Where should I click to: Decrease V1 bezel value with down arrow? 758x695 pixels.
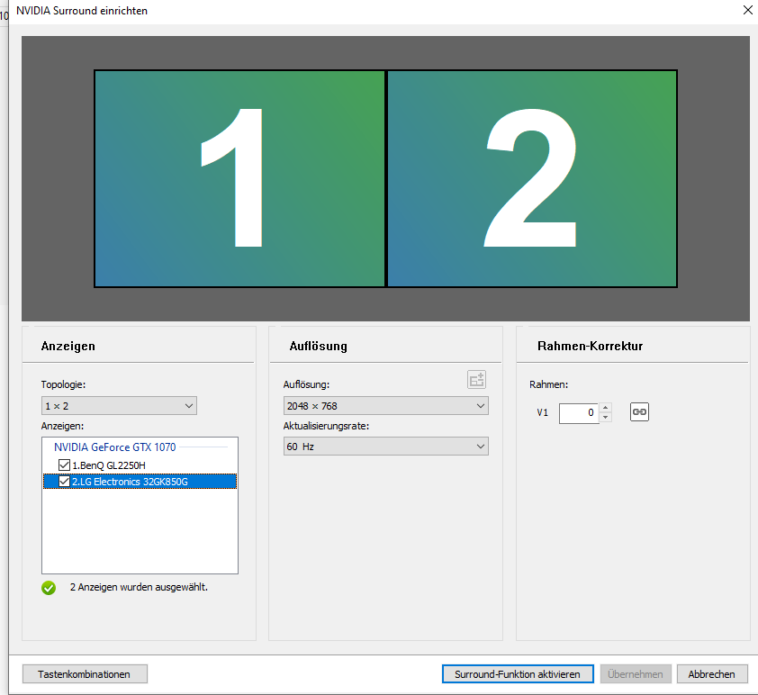click(605, 418)
